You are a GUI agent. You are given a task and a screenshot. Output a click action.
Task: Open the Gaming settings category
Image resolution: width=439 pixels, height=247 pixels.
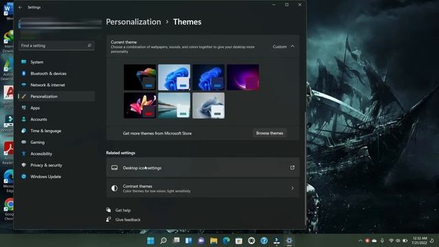click(56, 142)
